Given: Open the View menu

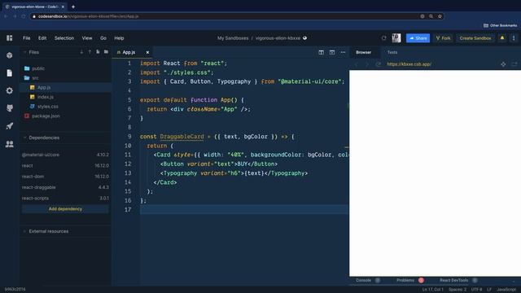Looking at the screenshot, I should pos(87,38).
